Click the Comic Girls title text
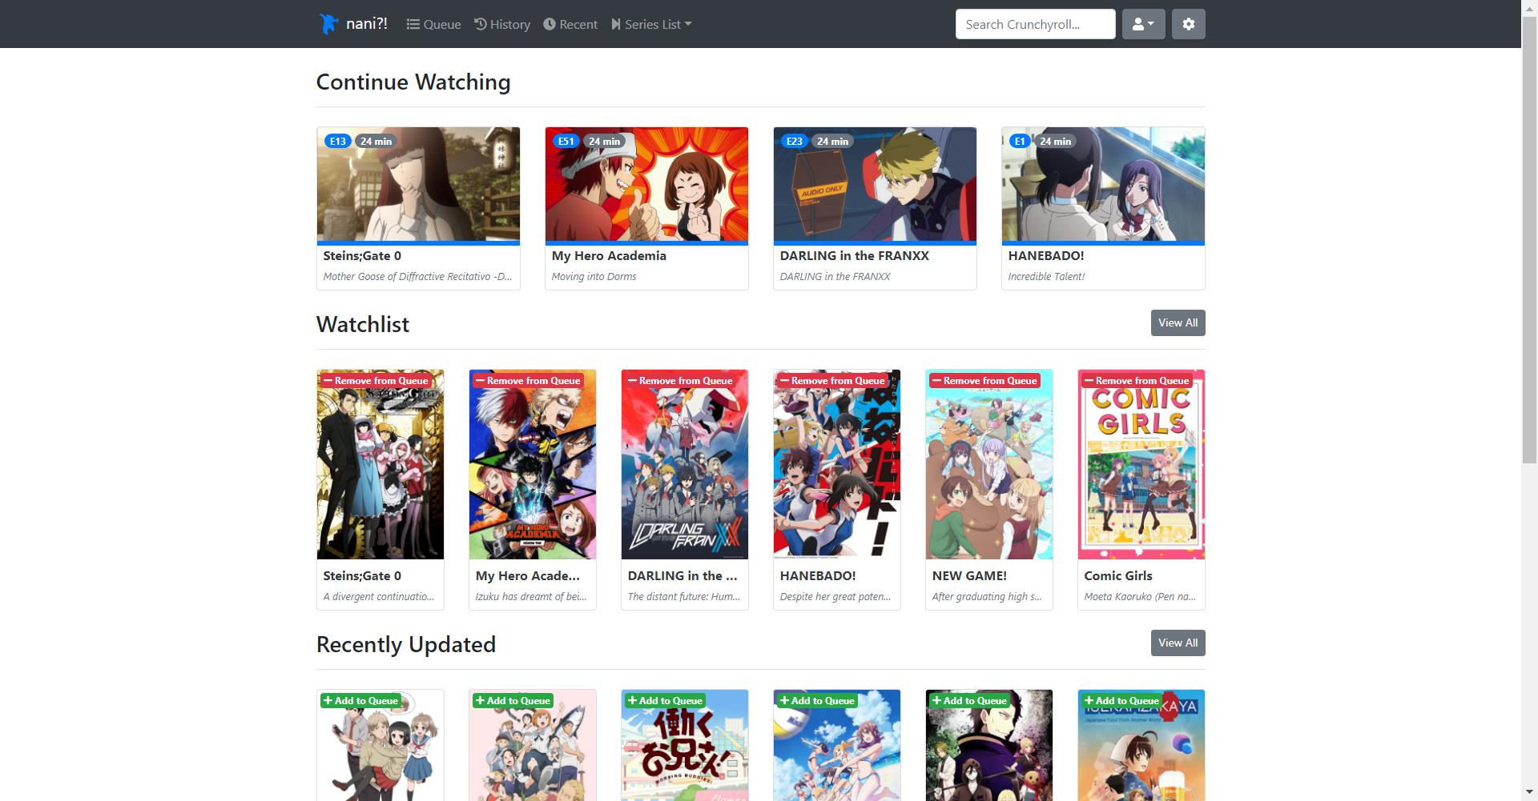1538x801 pixels. coord(1118,576)
